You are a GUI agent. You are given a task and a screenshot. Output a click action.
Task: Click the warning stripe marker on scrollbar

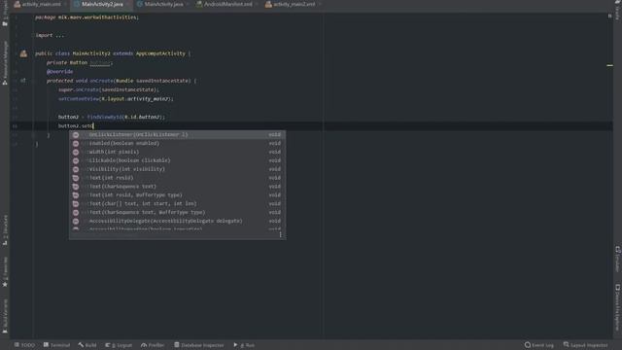point(609,65)
